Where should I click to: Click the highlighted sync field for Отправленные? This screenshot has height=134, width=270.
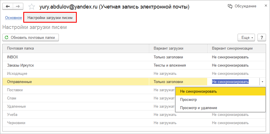(x=230, y=82)
